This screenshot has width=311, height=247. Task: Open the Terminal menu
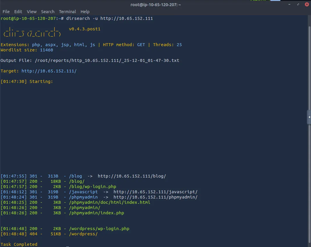tap(67, 12)
